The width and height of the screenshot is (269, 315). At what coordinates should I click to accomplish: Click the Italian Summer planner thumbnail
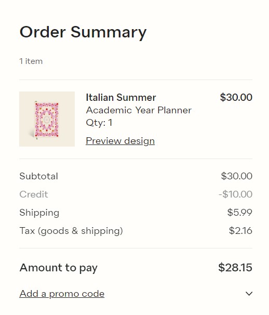tap(47, 119)
